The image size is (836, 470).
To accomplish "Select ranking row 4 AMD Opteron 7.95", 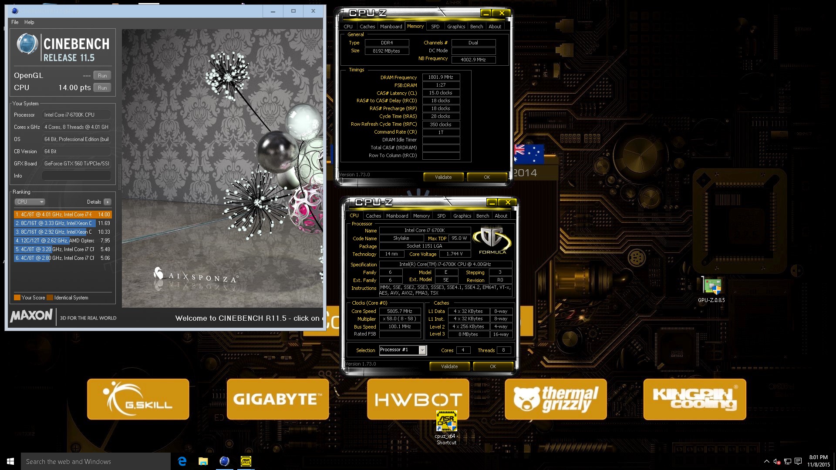I will click(x=63, y=241).
